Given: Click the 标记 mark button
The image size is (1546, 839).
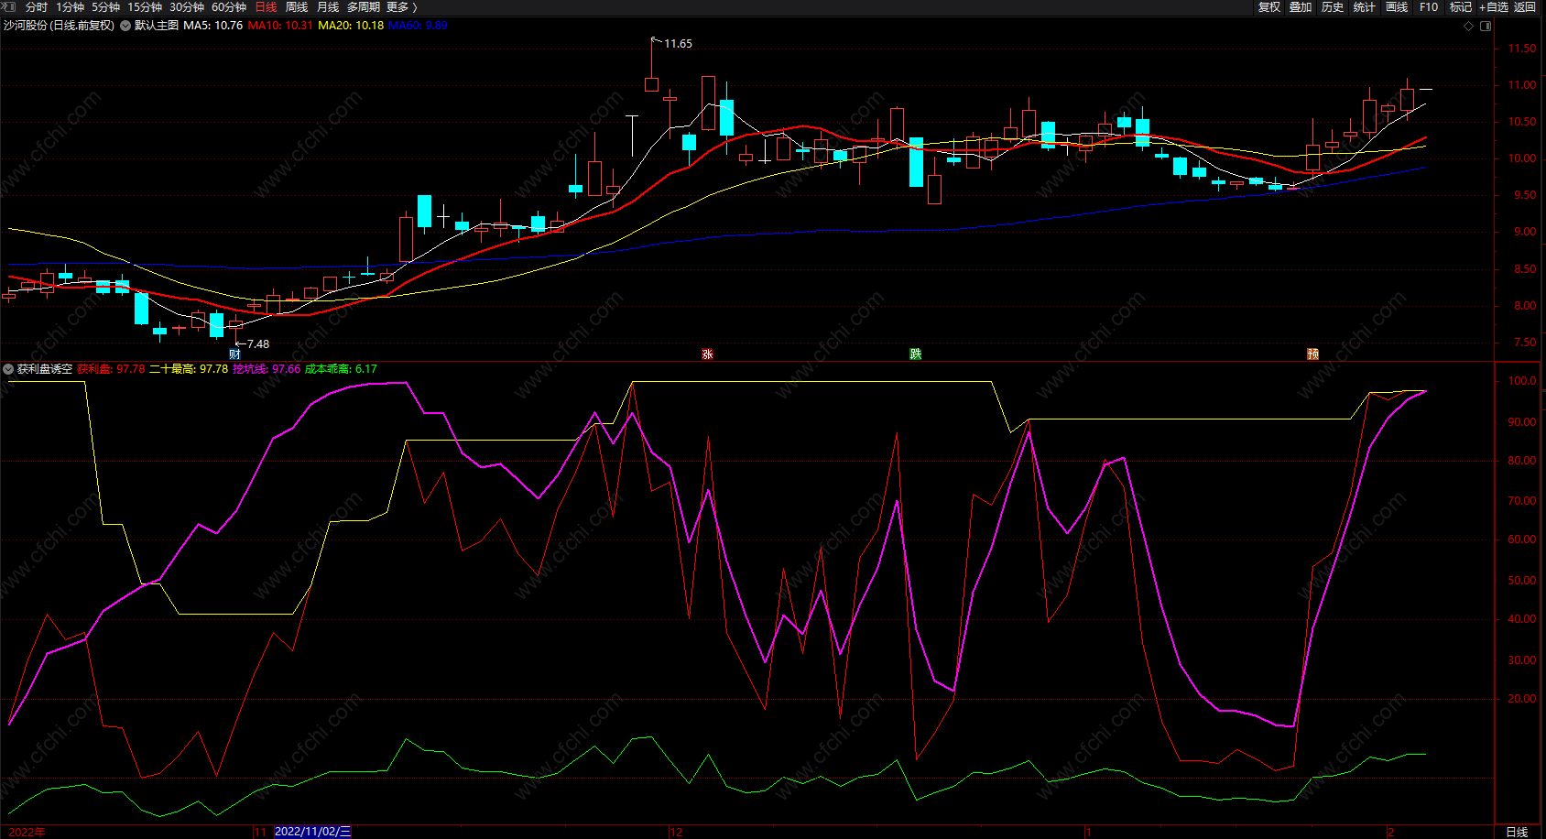Looking at the screenshot, I should (1461, 7).
